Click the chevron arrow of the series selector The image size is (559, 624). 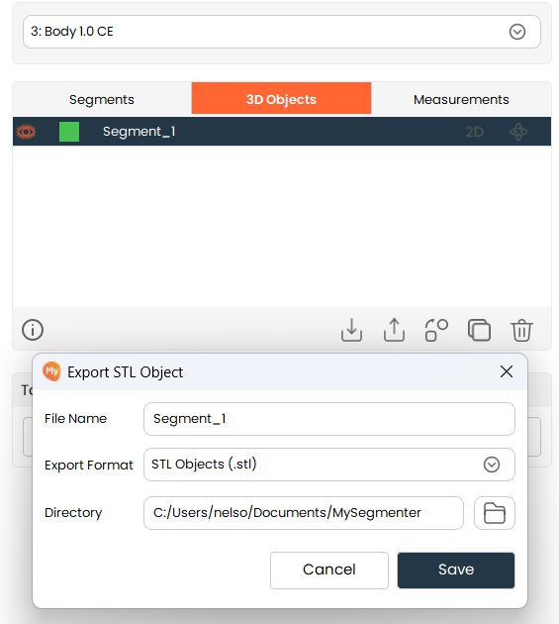(x=517, y=32)
